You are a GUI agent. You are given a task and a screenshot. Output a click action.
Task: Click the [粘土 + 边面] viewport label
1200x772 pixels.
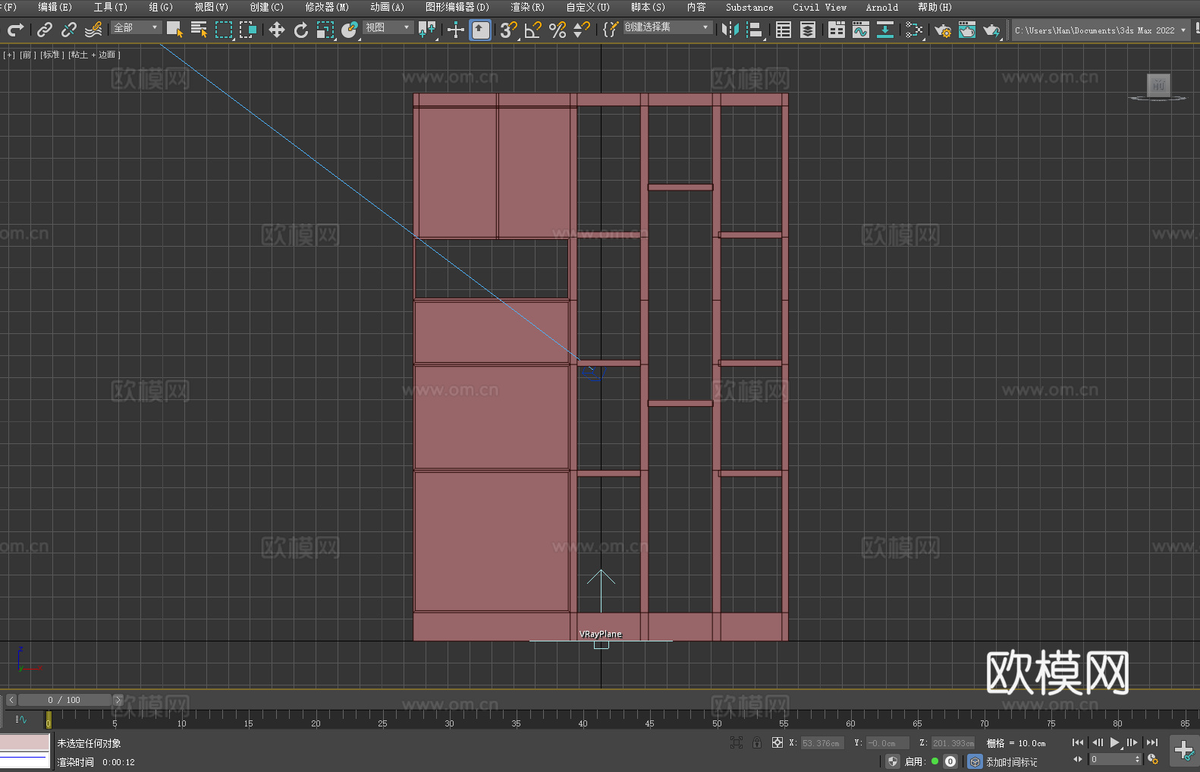(x=94, y=55)
